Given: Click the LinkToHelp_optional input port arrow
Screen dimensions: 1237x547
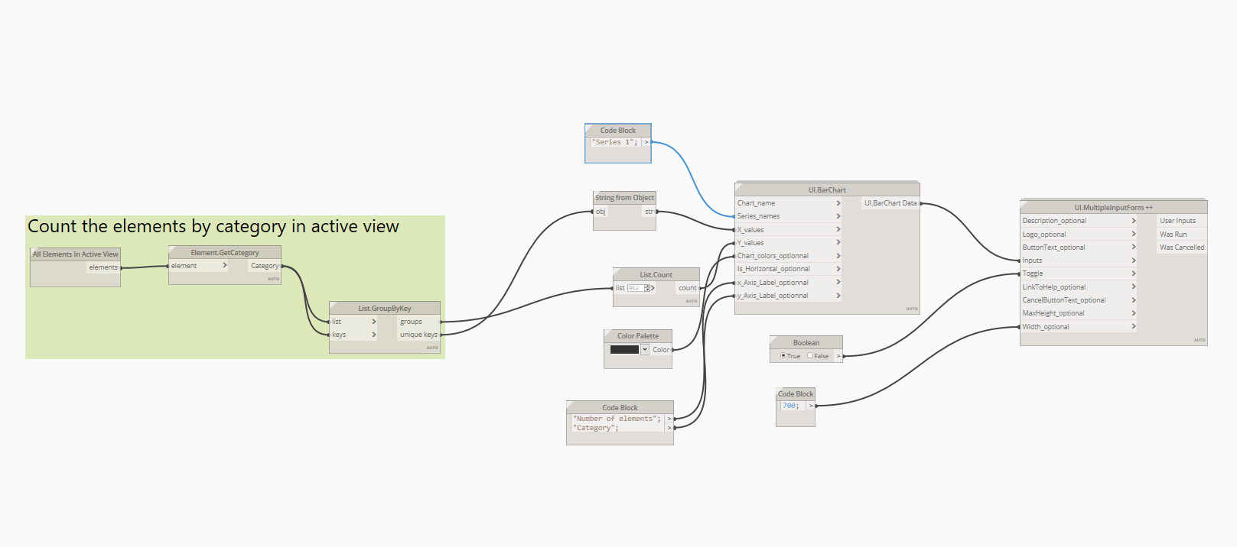Looking at the screenshot, I should (x=1134, y=287).
